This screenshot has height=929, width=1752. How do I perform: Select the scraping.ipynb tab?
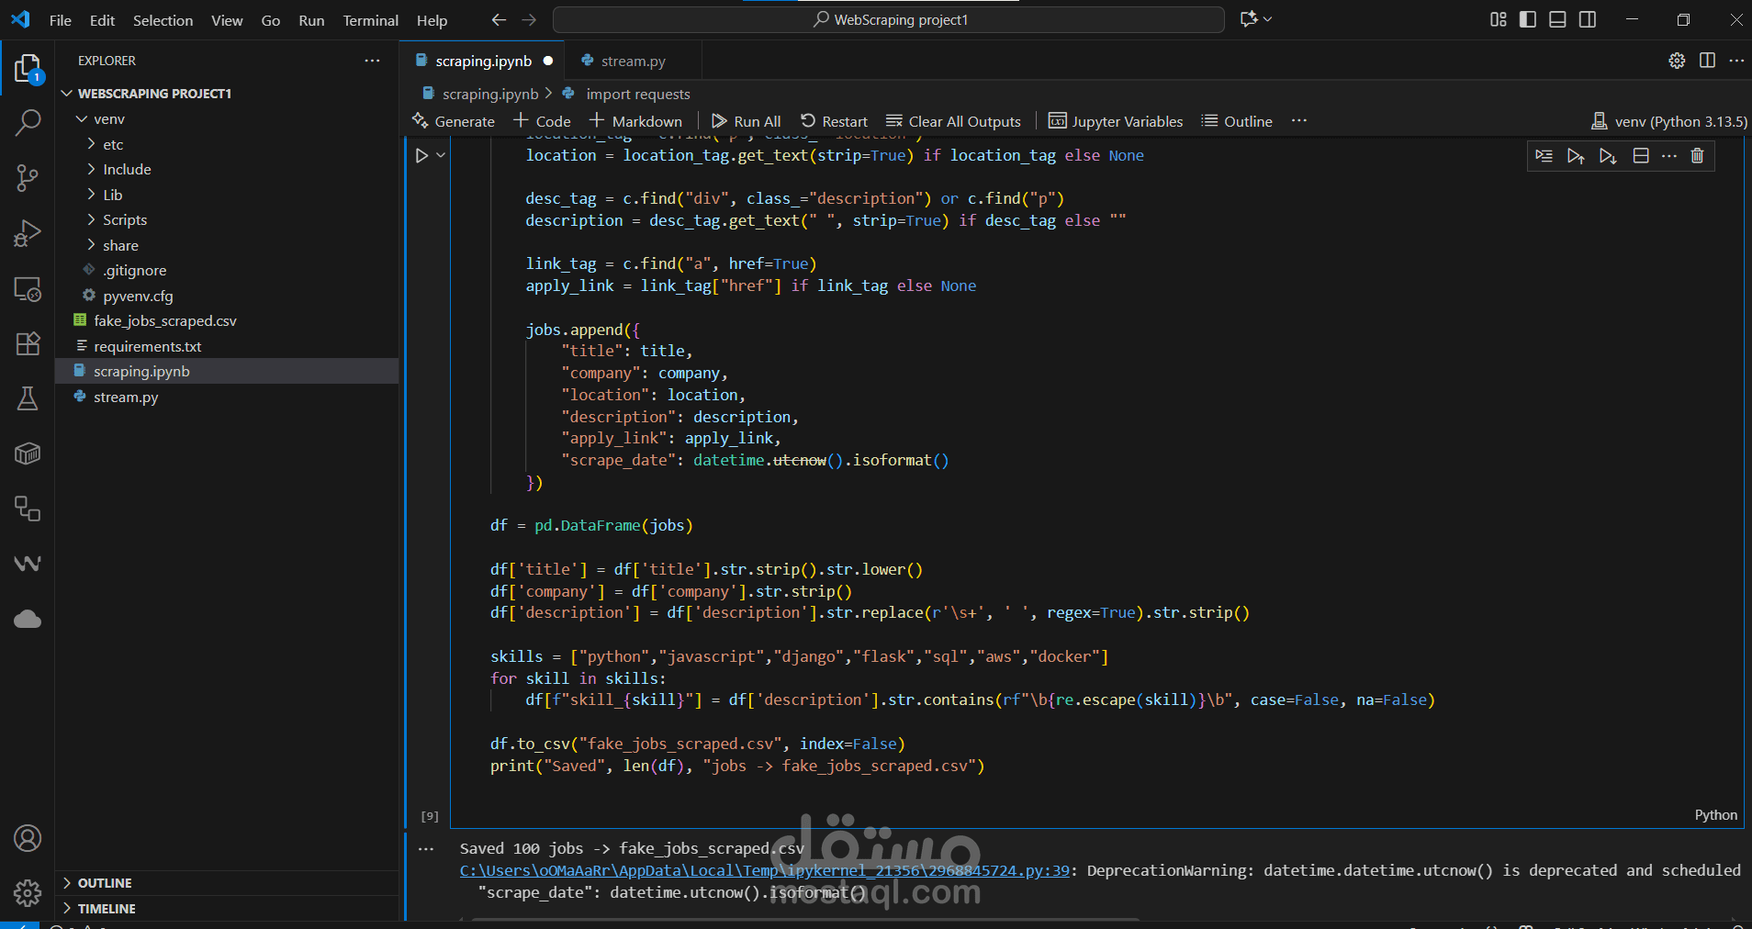coord(483,61)
